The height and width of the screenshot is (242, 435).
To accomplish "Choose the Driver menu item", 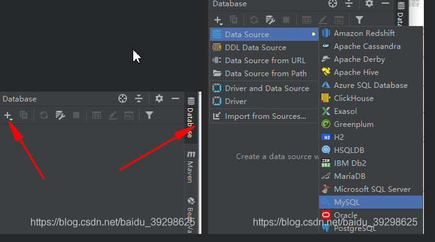I will coord(264,101).
